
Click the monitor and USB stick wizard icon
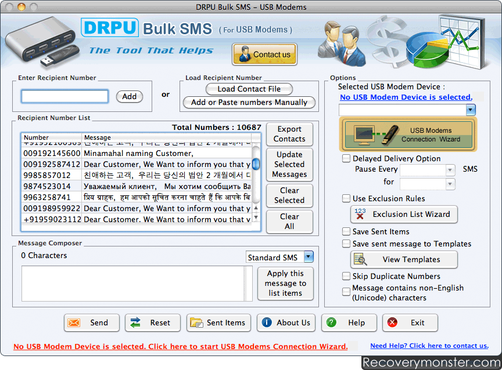(x=376, y=134)
